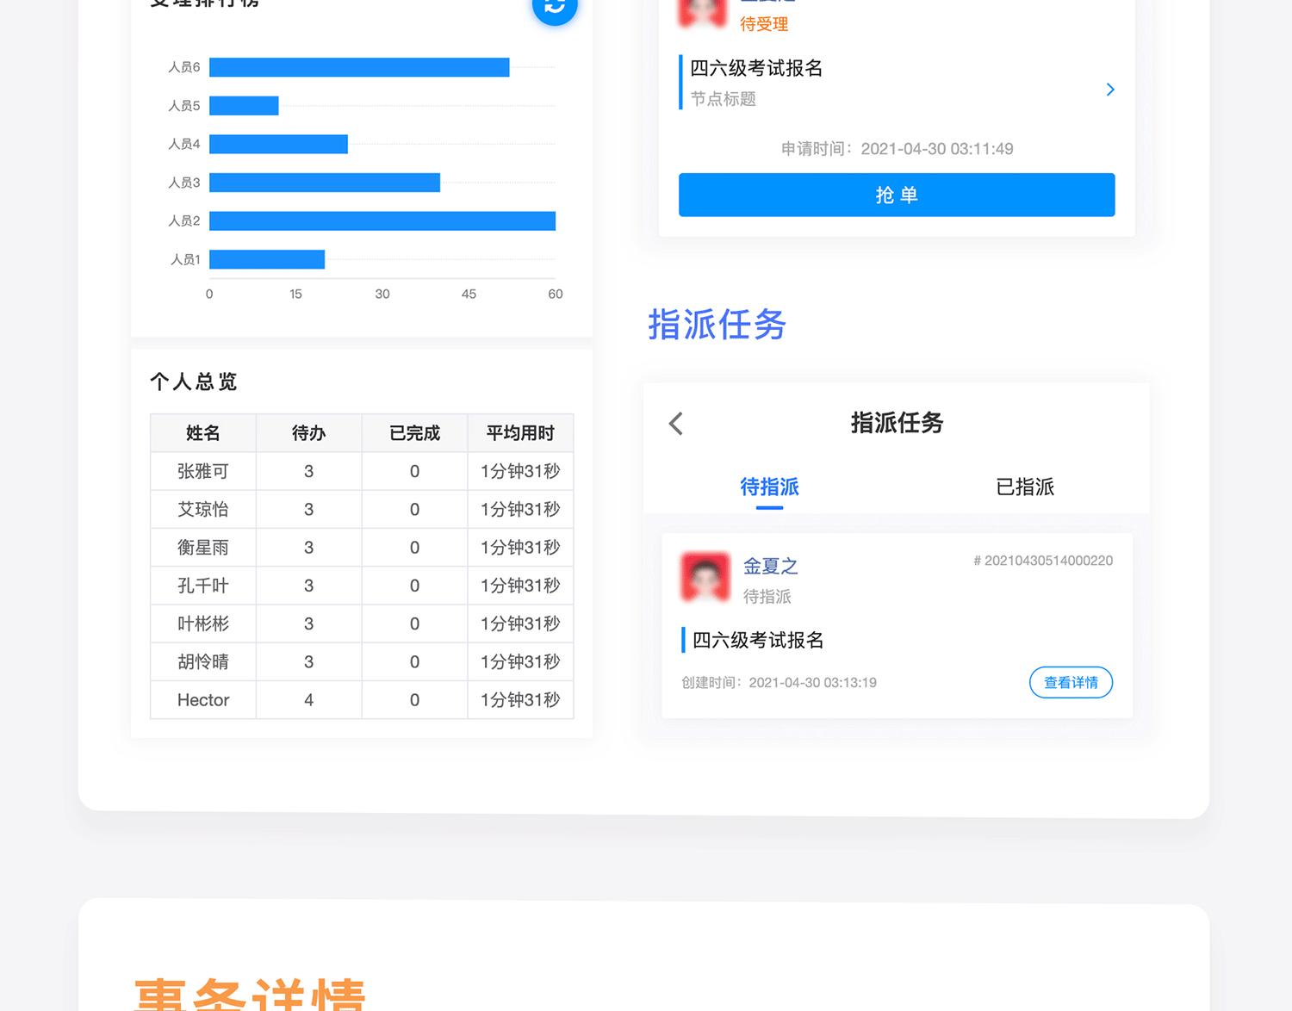Select the 人员2 bar in chart
The image size is (1292, 1011).
tap(382, 221)
